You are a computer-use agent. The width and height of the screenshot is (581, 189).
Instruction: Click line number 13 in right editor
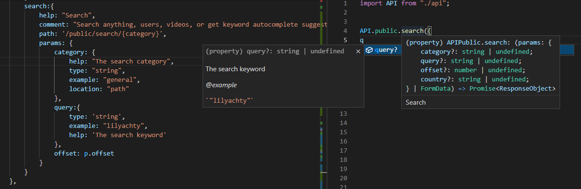tap(343, 113)
